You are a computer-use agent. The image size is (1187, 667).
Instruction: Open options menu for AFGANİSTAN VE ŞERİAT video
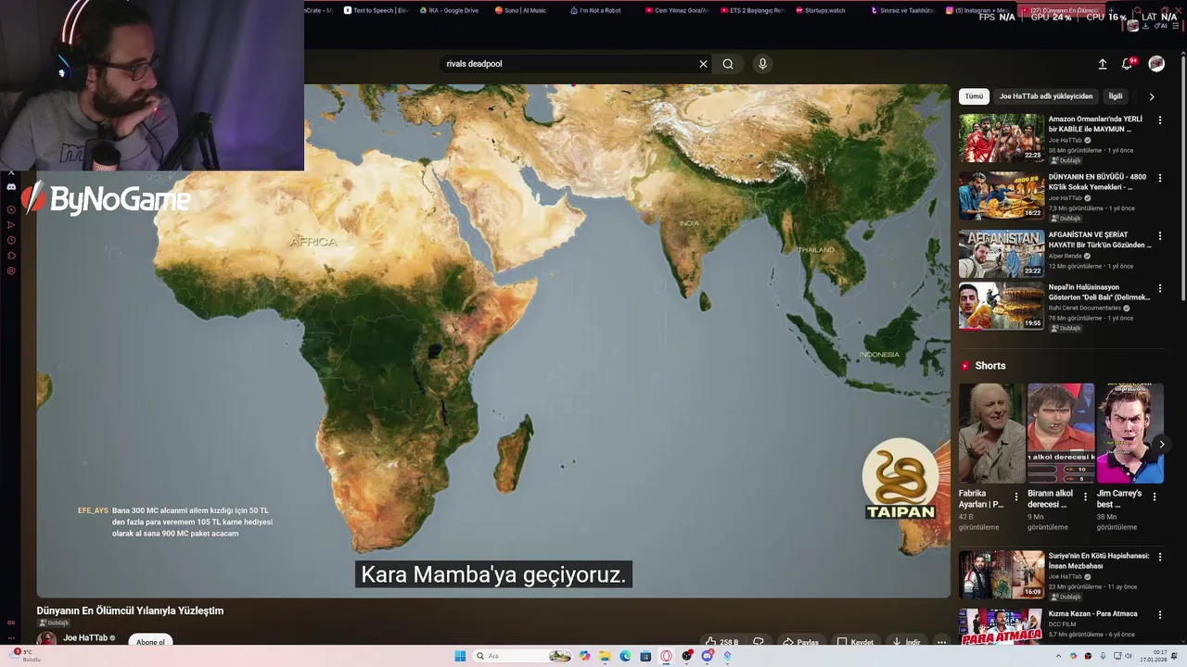[1159, 236]
